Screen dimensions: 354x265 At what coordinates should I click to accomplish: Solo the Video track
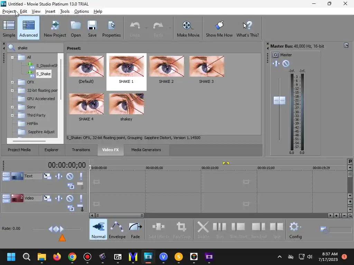coord(81,198)
